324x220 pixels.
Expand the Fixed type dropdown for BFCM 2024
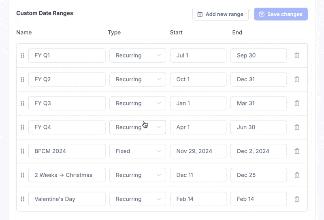[138, 151]
